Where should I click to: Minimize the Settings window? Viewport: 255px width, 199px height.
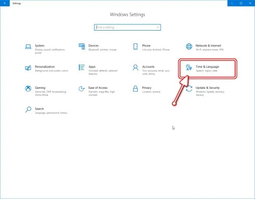point(232,3)
